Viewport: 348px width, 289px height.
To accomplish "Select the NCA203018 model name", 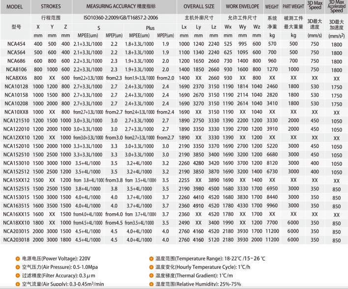I will coord(16,240).
